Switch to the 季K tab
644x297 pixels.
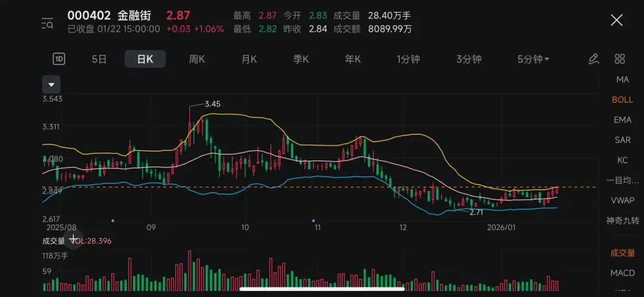pos(301,59)
